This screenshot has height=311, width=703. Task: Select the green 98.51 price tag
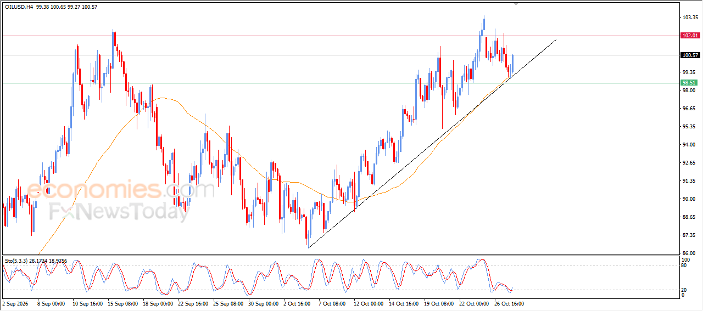tap(690, 83)
